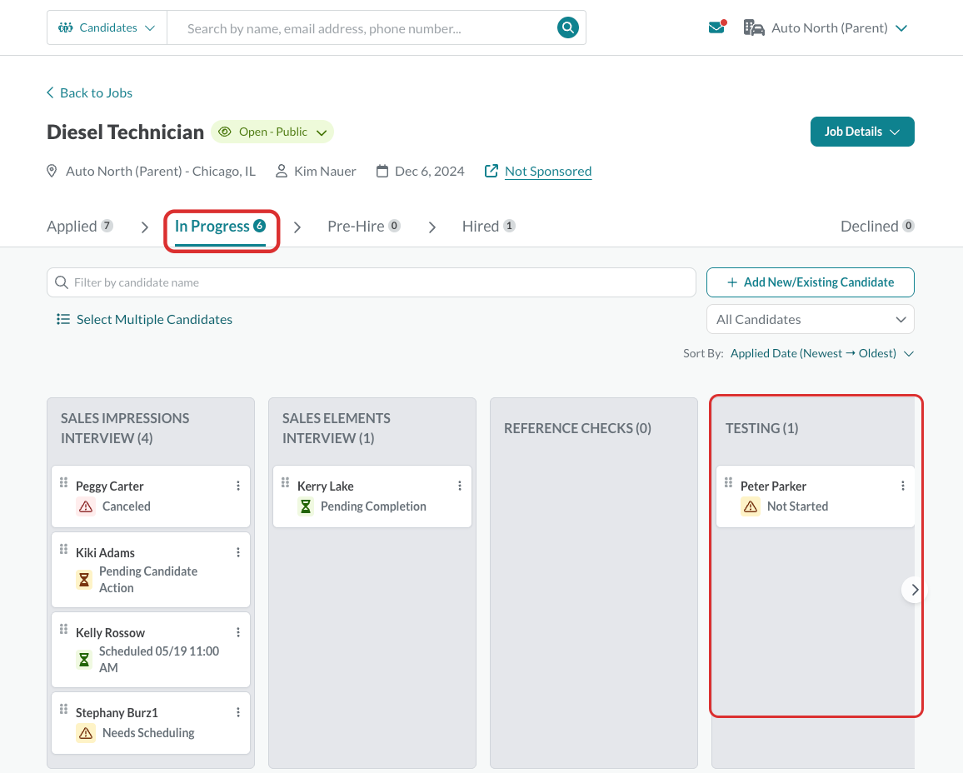The image size is (963, 773).
Task: Switch to the Applied tab
Action: click(80, 226)
